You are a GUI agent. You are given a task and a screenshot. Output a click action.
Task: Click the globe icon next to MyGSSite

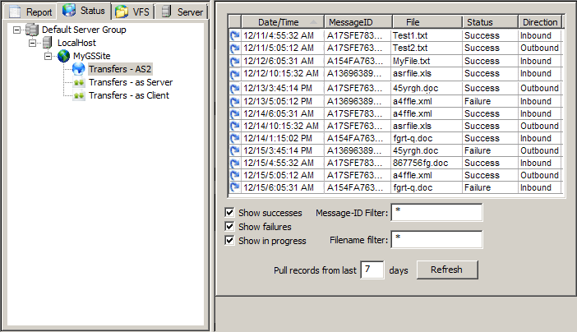pyautogui.click(x=63, y=56)
